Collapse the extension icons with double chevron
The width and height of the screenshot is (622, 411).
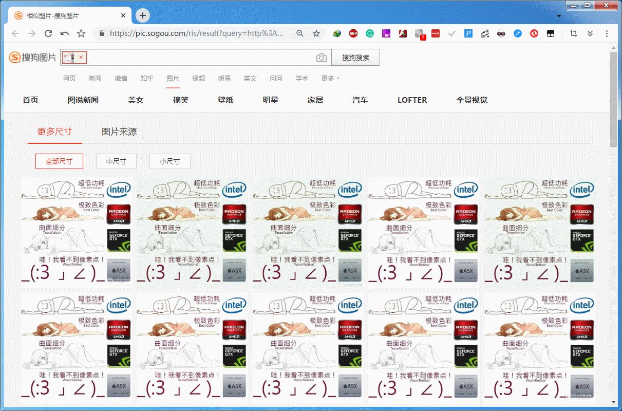click(590, 33)
